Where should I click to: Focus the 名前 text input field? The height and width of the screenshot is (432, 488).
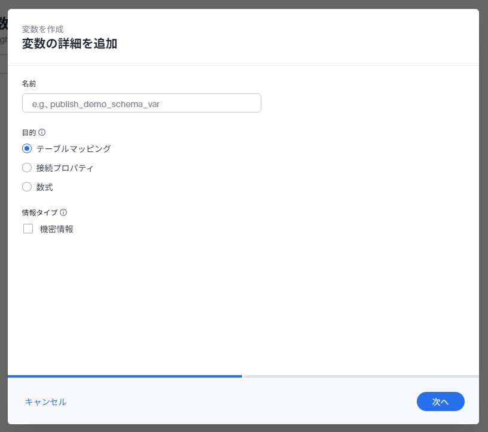click(141, 103)
